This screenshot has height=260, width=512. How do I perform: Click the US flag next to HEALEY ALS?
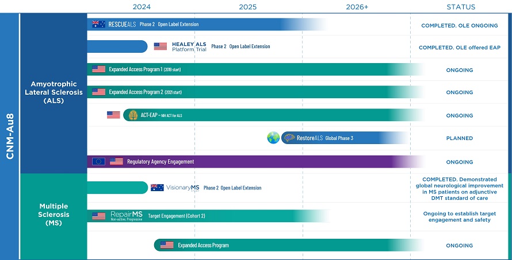[x=161, y=46]
